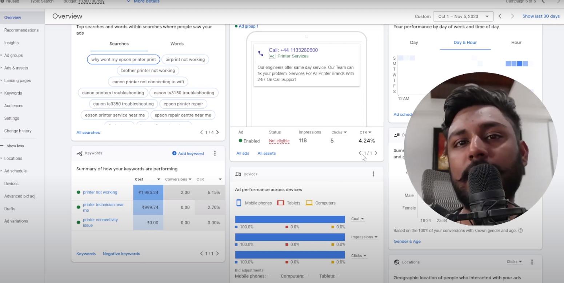Go to next page of searches
The width and height of the screenshot is (564, 283).
(218, 132)
